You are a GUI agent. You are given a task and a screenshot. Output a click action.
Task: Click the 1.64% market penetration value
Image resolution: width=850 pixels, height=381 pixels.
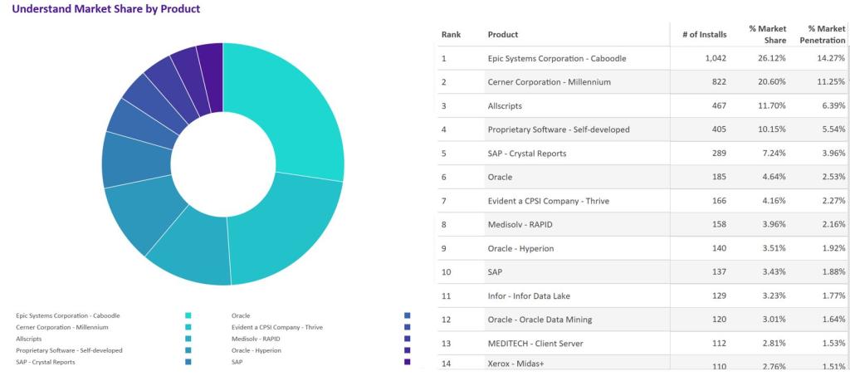[833, 320]
